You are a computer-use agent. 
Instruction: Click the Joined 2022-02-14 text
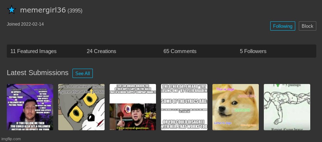point(25,24)
